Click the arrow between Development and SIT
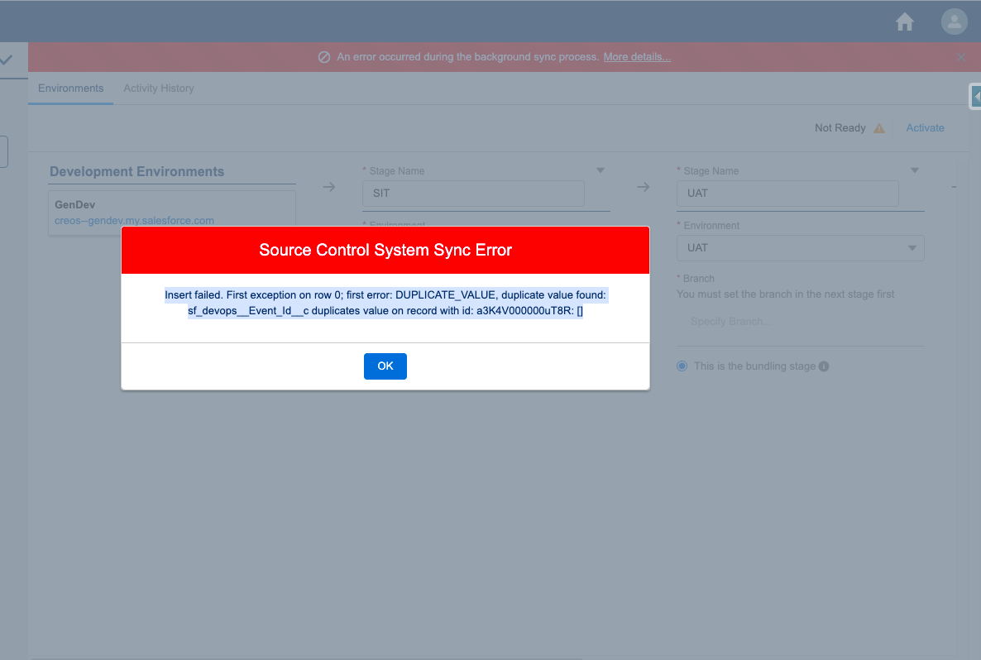 pos(329,187)
